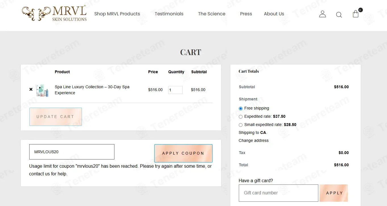
Task: Open the Press page
Action: tap(246, 14)
